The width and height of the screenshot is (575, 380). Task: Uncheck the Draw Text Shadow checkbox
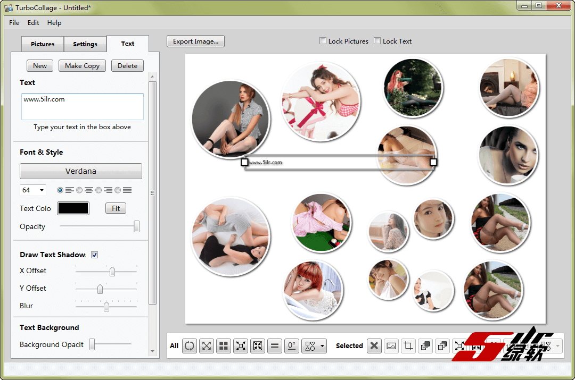click(x=94, y=255)
